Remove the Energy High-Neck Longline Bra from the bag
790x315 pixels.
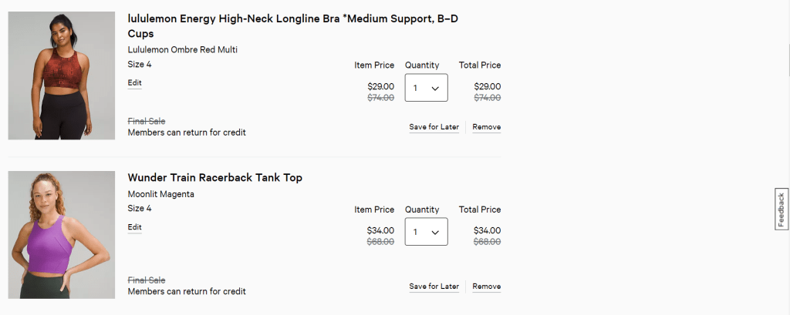[x=486, y=127]
